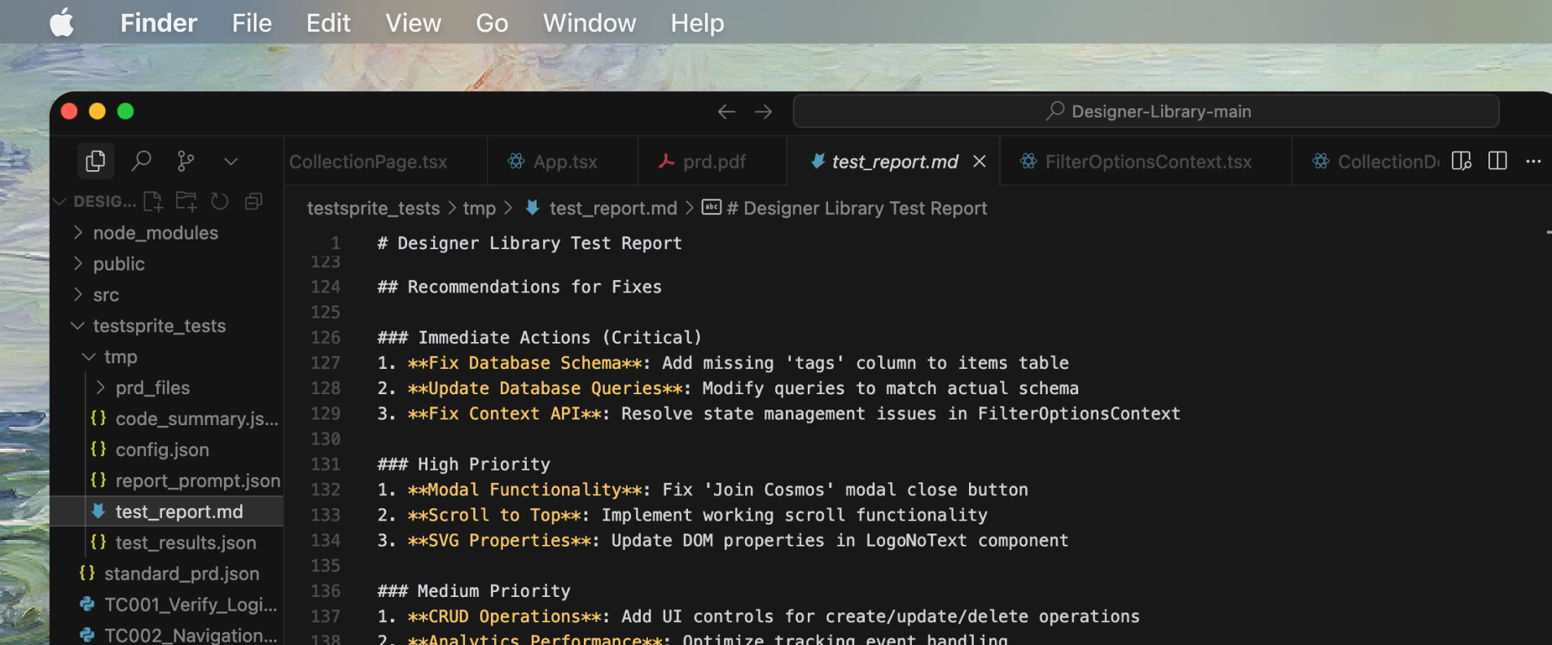Switch to the App.tsx tab

click(564, 162)
